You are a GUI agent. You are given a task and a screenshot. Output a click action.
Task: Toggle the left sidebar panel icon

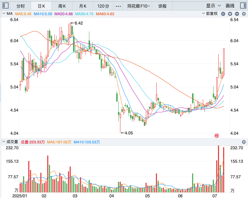click(6, 6)
